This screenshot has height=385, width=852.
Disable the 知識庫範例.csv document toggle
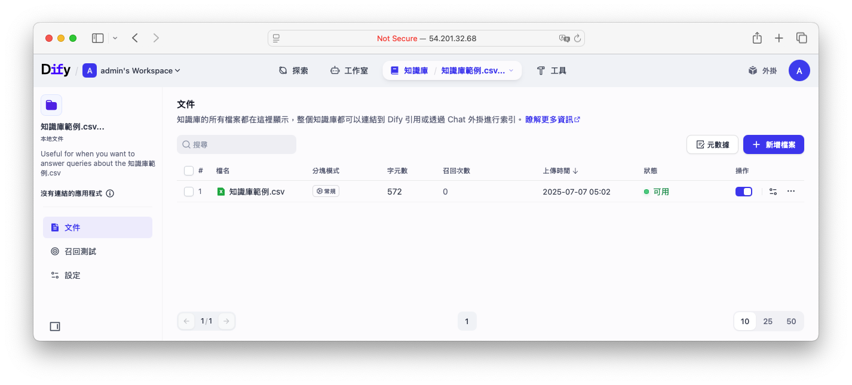tap(743, 192)
